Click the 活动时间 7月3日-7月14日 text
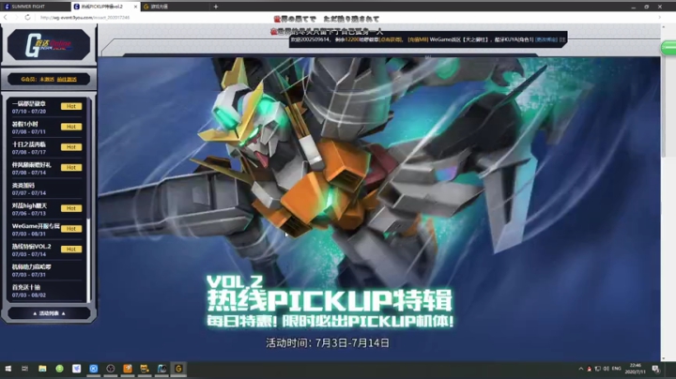Screen dimensions: 676x379 328,342
